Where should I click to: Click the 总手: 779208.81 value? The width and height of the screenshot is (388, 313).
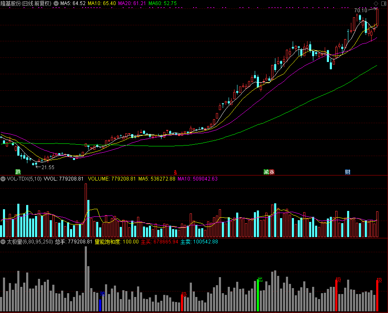(73, 242)
